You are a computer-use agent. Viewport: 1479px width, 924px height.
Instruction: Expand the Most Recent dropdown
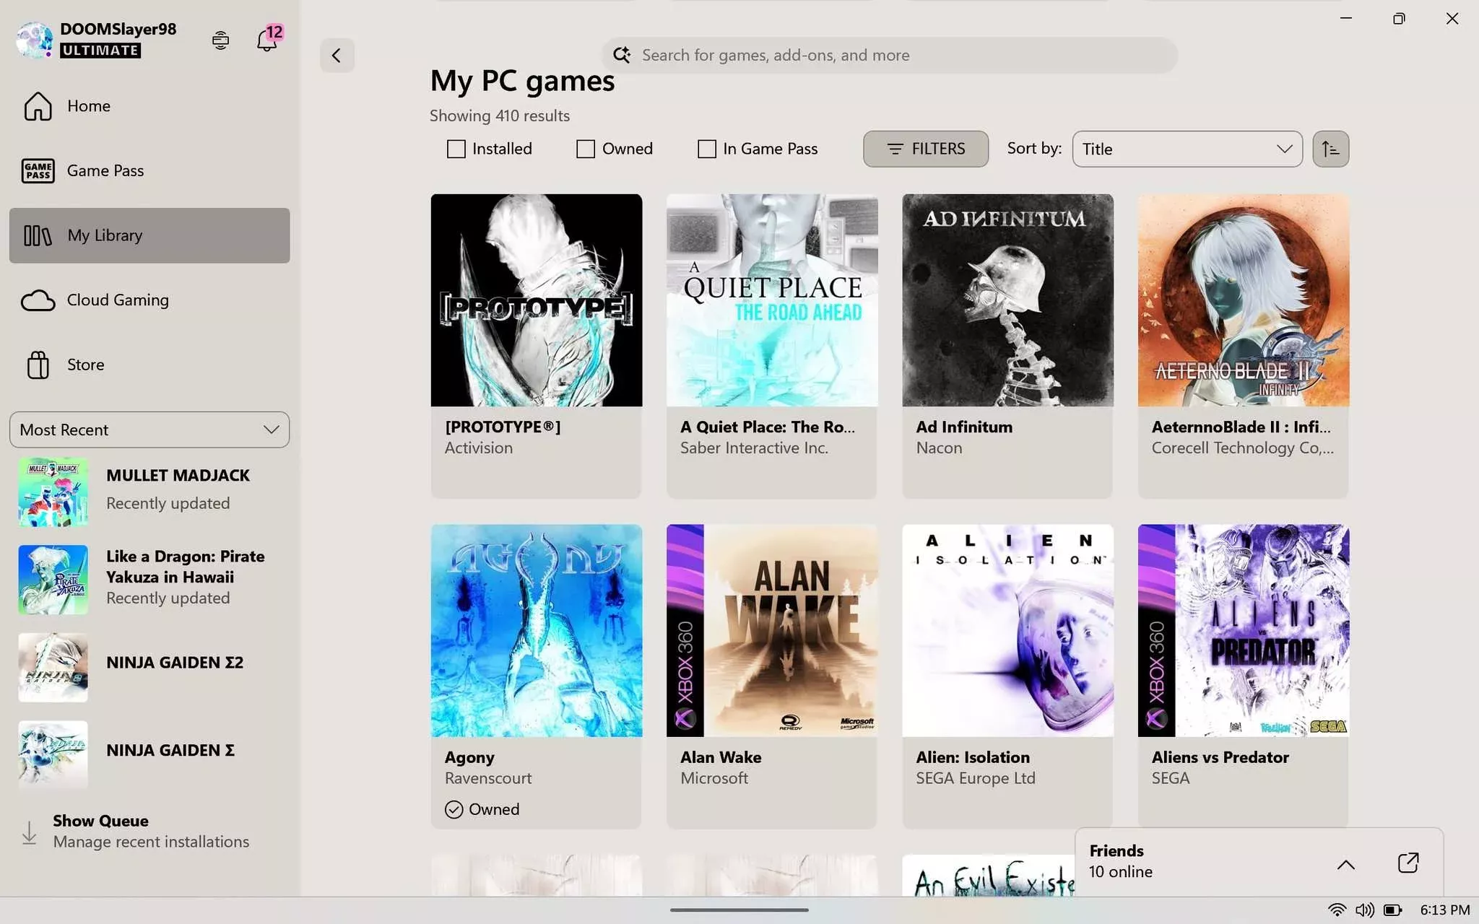(x=149, y=430)
